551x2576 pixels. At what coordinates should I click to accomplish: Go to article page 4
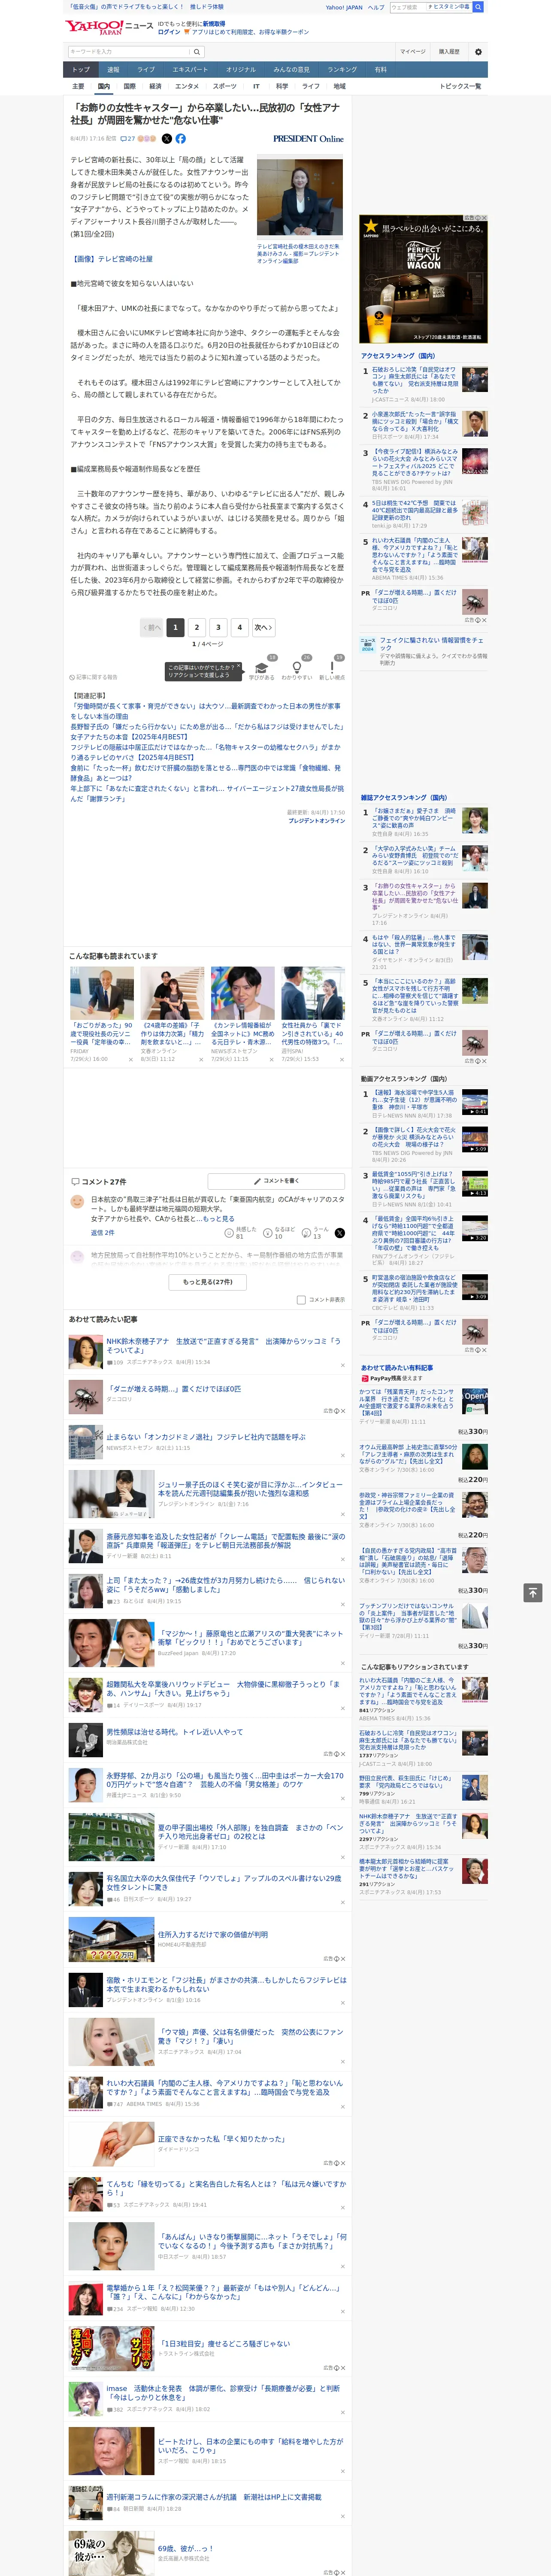click(239, 628)
